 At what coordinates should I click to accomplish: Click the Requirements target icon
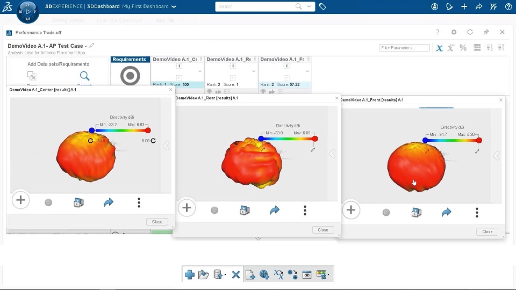130,76
